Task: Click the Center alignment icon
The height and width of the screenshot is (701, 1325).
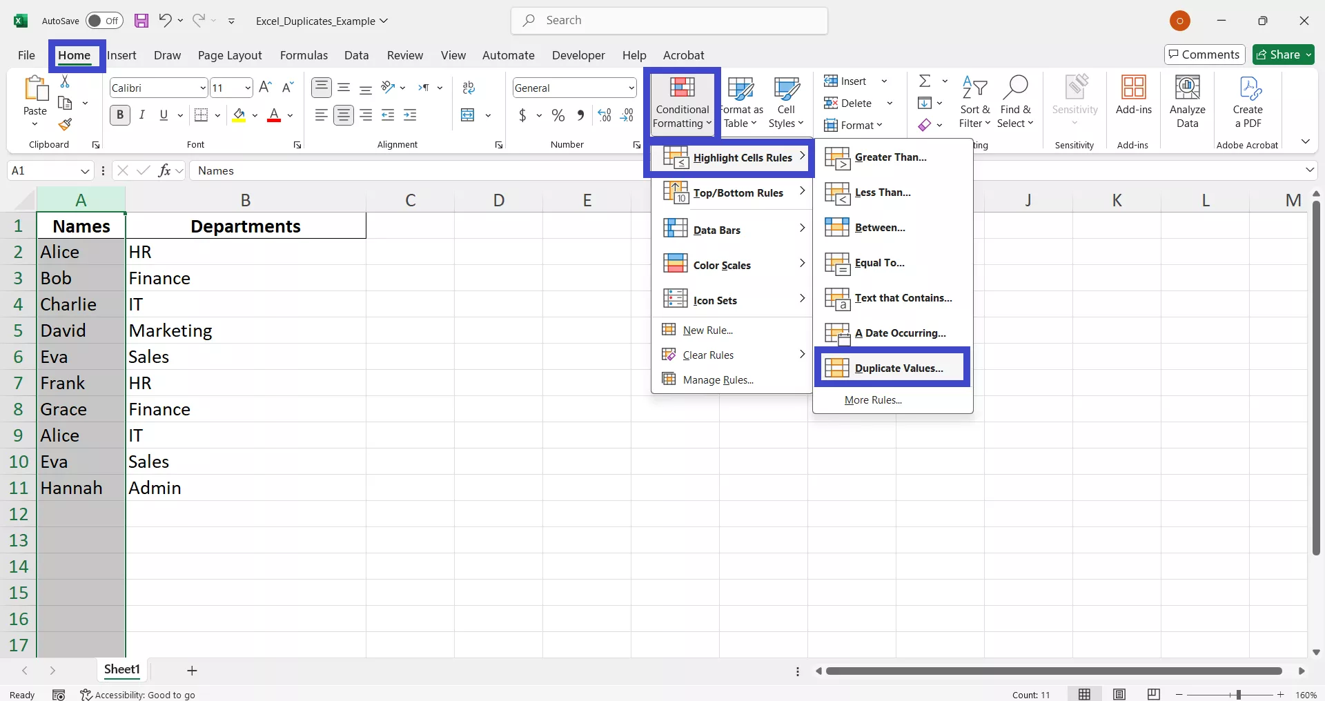Action: point(344,115)
